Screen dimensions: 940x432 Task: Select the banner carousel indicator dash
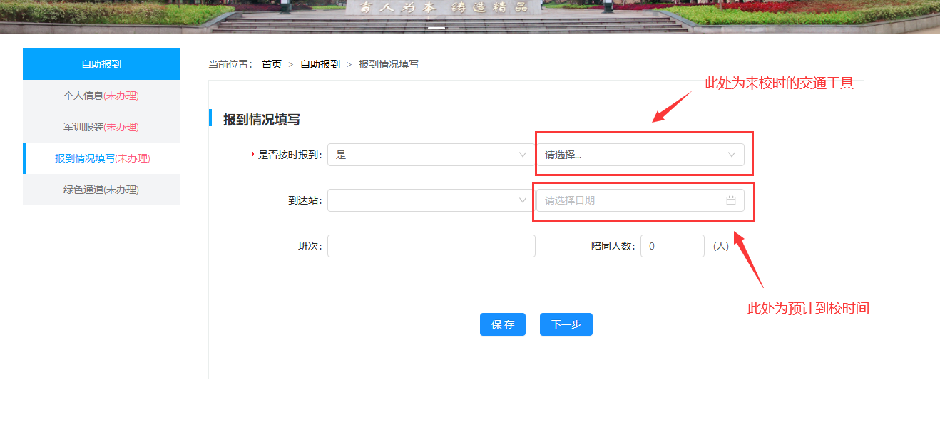click(436, 29)
